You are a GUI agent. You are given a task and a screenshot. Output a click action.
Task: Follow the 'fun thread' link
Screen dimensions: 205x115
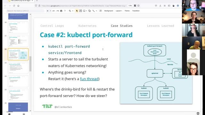(x=89, y=79)
